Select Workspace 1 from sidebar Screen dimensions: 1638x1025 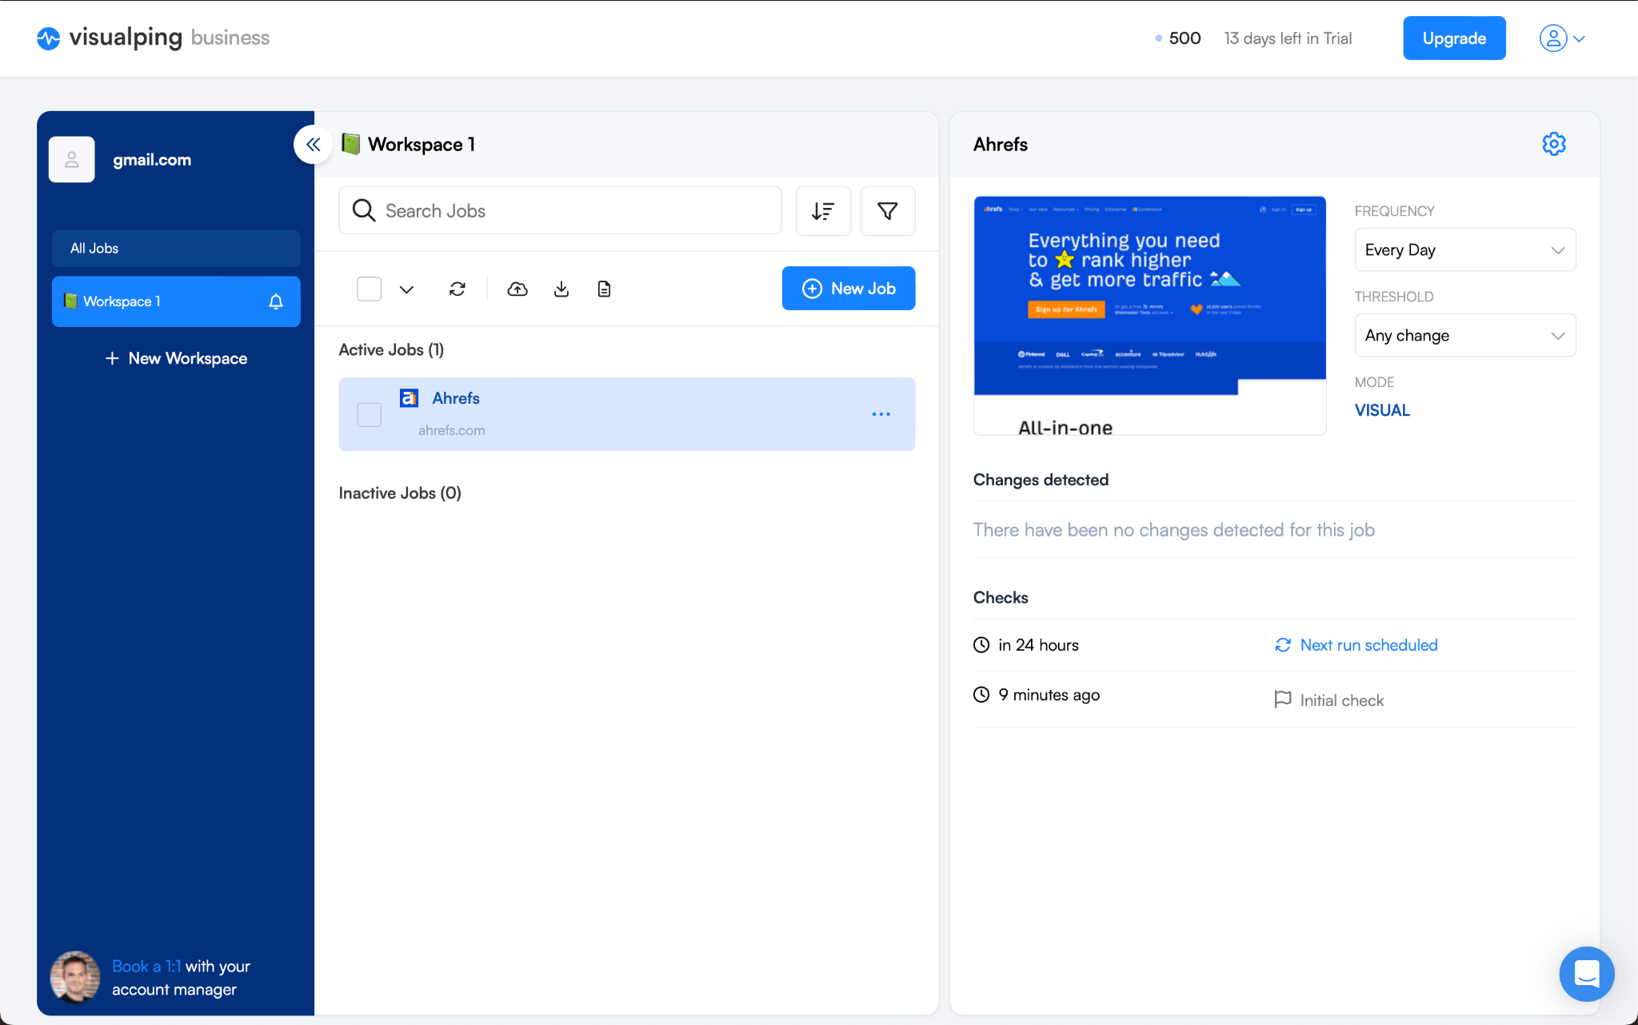[175, 300]
